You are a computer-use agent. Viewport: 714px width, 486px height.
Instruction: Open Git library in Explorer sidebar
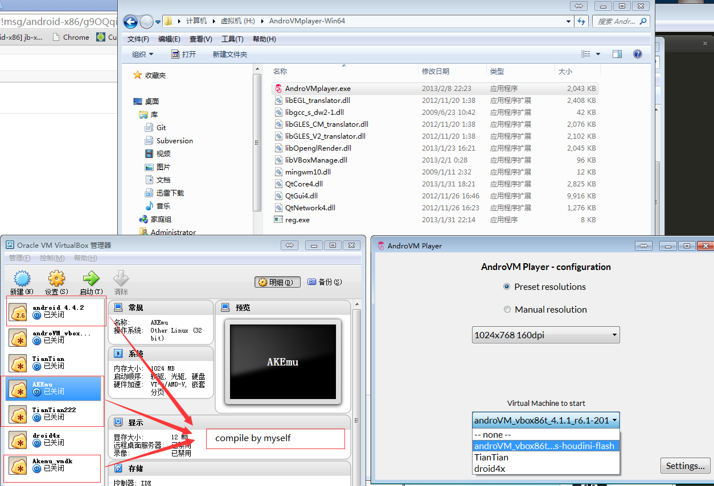coord(155,127)
